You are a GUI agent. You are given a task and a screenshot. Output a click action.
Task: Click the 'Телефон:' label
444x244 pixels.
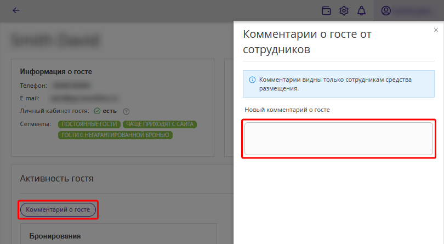pos(33,86)
